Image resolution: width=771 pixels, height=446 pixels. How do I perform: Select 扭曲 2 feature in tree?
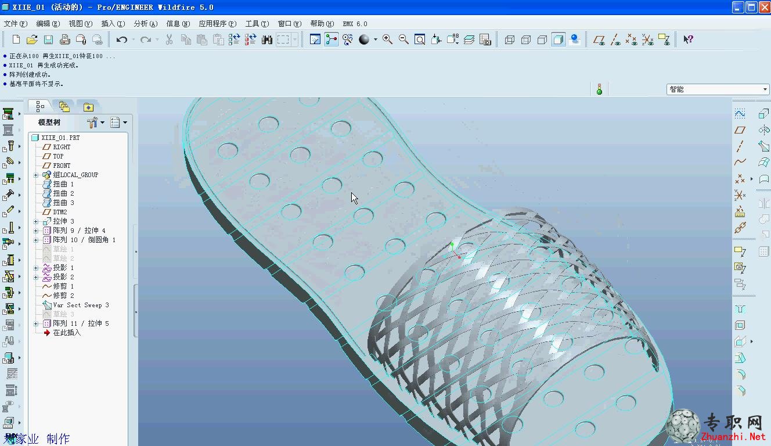tap(59, 193)
